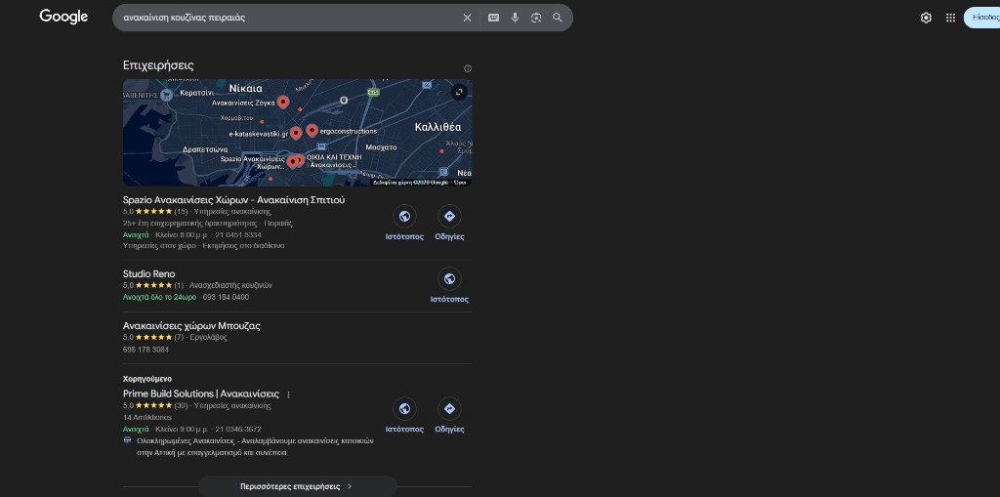Select the Spazio Ανακαινίσεις Χώρων map pin
The image size is (1000, 497).
pos(293,161)
